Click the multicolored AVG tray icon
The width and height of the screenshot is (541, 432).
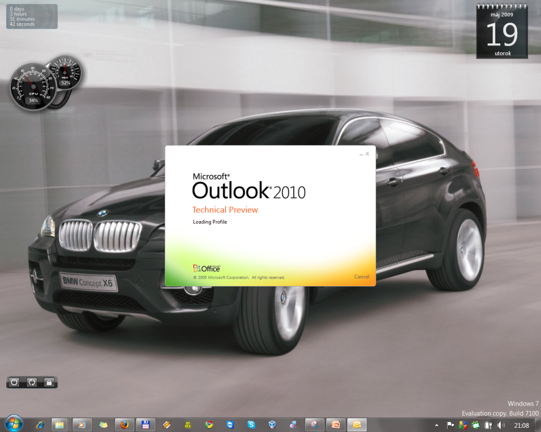coord(463,425)
